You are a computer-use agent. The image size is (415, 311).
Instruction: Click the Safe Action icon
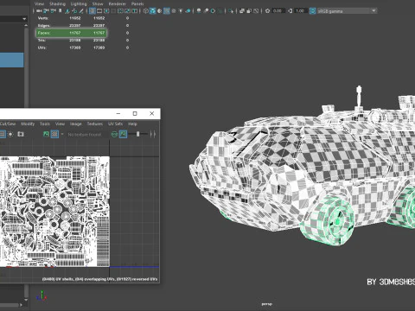(x=127, y=11)
